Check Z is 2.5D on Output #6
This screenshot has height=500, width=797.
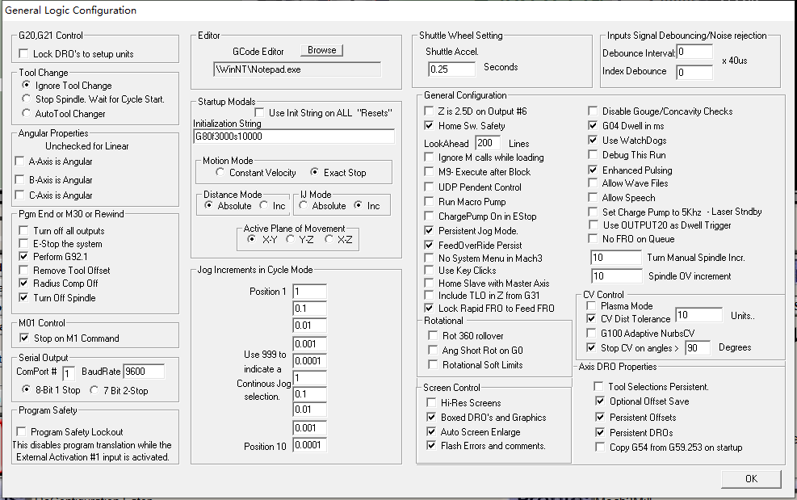click(429, 111)
